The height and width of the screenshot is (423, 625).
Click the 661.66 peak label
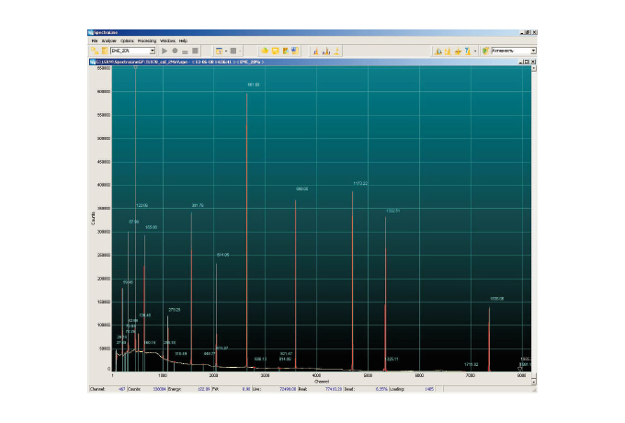(254, 84)
